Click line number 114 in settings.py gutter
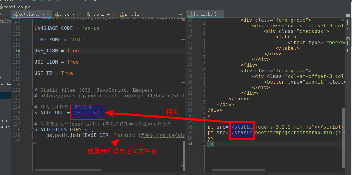The height and width of the screenshot is (175, 352). 16,51
